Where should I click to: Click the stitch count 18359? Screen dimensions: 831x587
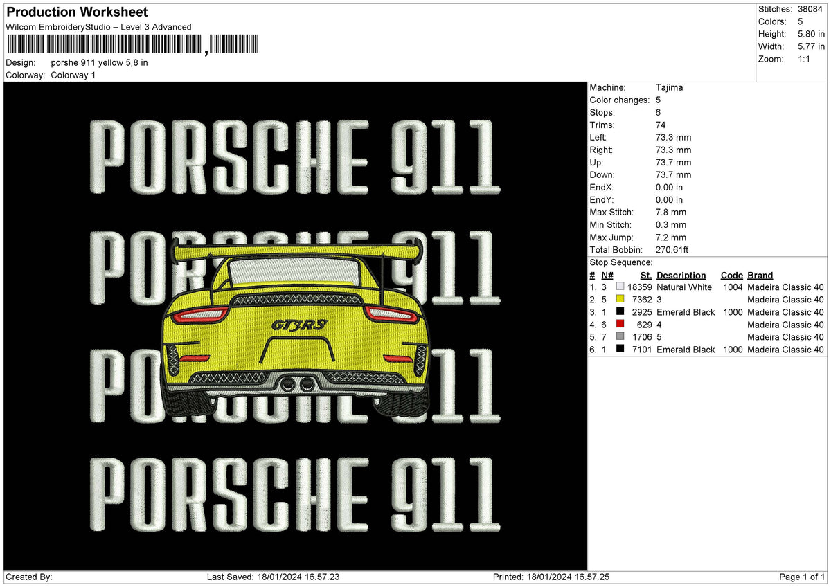640,287
